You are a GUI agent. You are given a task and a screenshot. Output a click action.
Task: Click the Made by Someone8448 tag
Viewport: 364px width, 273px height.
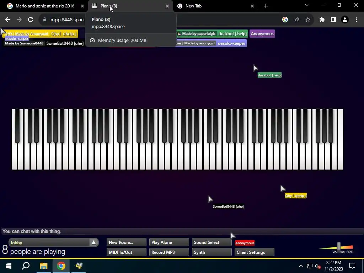(24, 43)
